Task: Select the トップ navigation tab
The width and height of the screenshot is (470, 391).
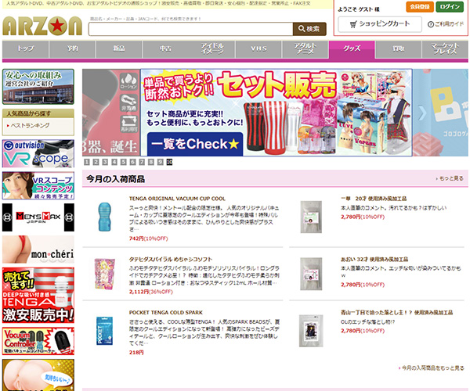Action: click(26, 48)
